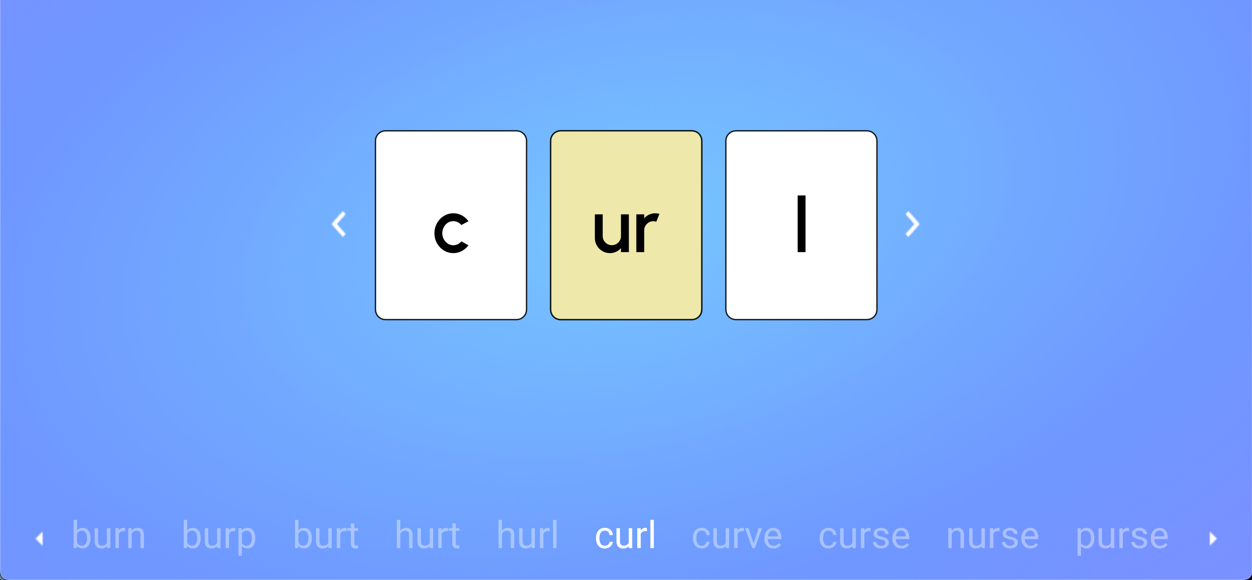Click the highlighted 'curl' word label

point(626,535)
